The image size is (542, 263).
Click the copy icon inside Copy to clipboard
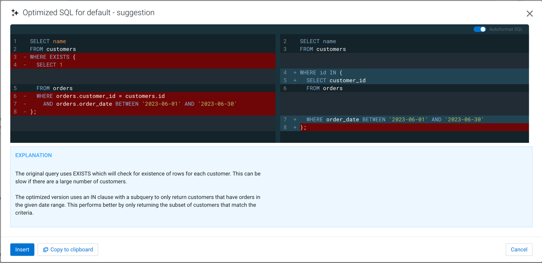click(46, 249)
